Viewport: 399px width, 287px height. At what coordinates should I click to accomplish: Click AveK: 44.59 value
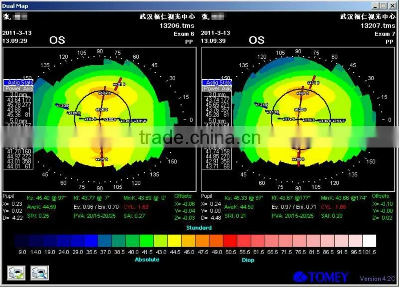(41, 207)
